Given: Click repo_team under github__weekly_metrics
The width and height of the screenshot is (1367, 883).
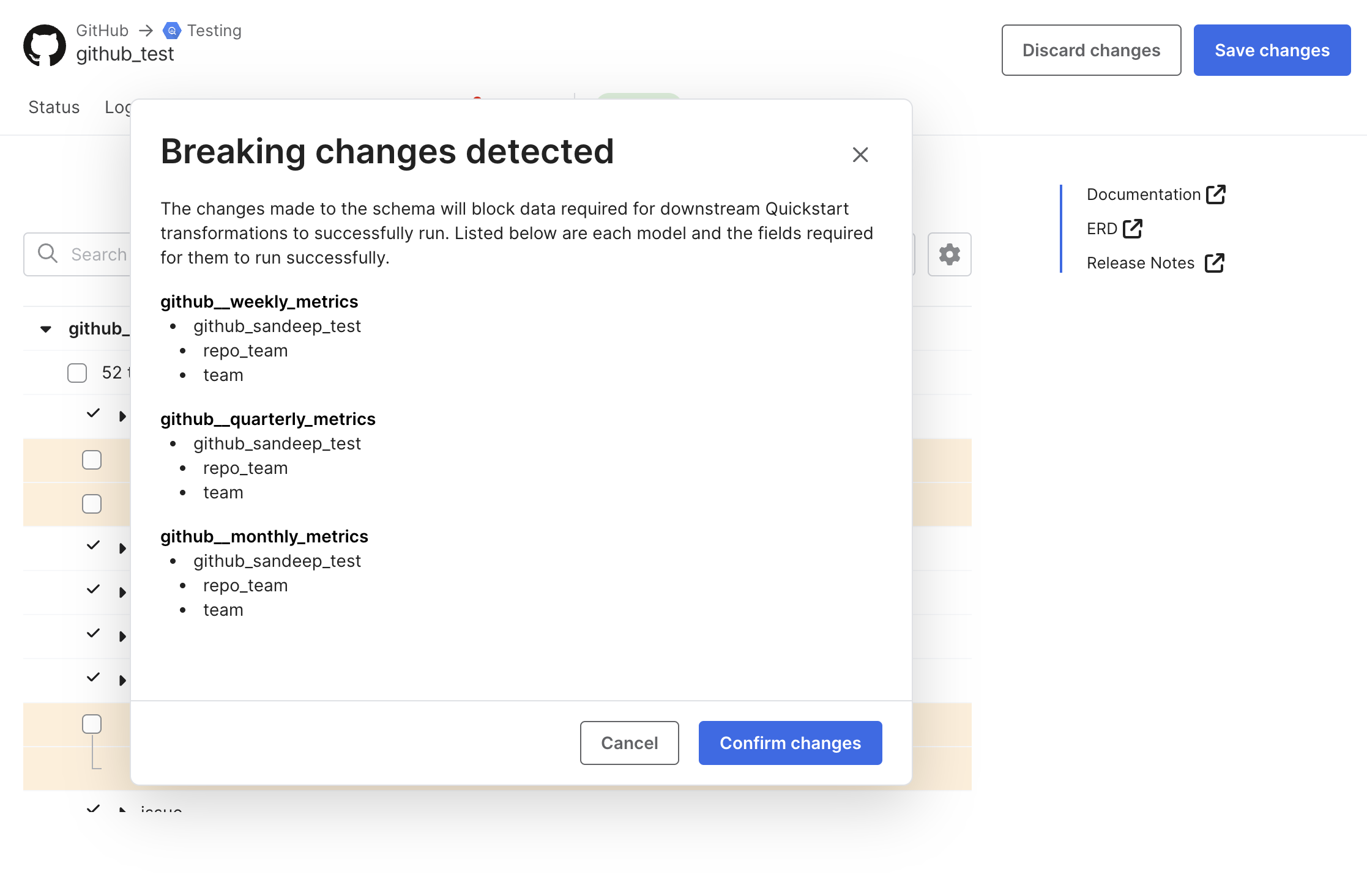Looking at the screenshot, I should 245,350.
